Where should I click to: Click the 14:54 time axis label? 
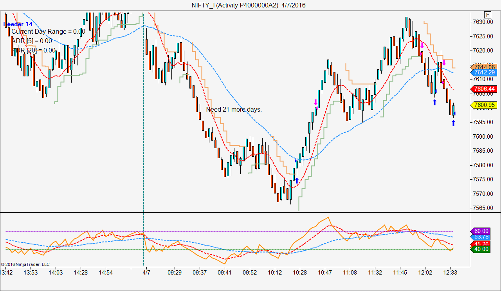106,273
